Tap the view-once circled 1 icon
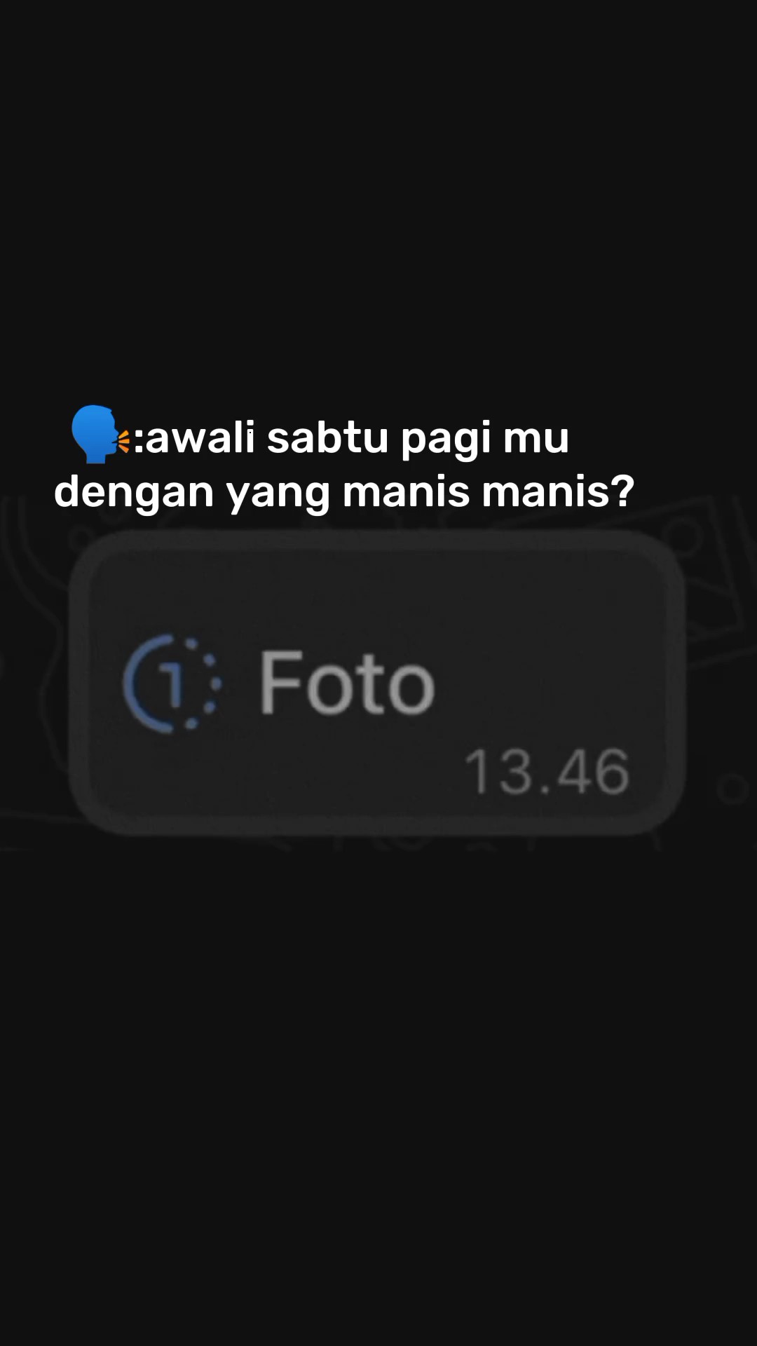The width and height of the screenshot is (757, 1346). pyautogui.click(x=172, y=684)
